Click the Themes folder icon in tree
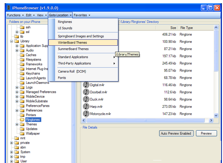 tap(22, 124)
